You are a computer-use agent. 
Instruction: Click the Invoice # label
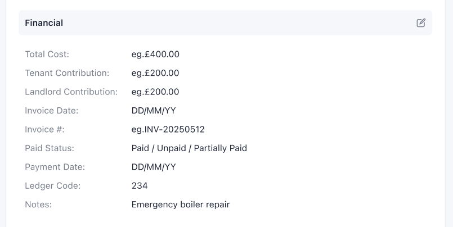(x=45, y=129)
